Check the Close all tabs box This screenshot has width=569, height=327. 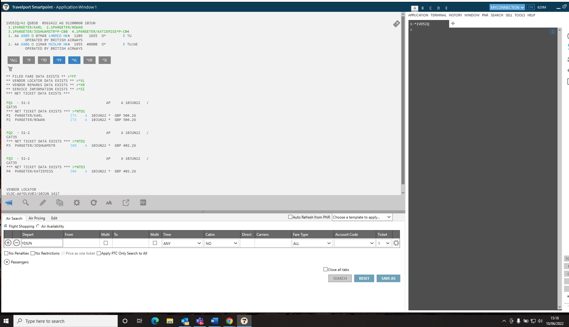(x=325, y=269)
